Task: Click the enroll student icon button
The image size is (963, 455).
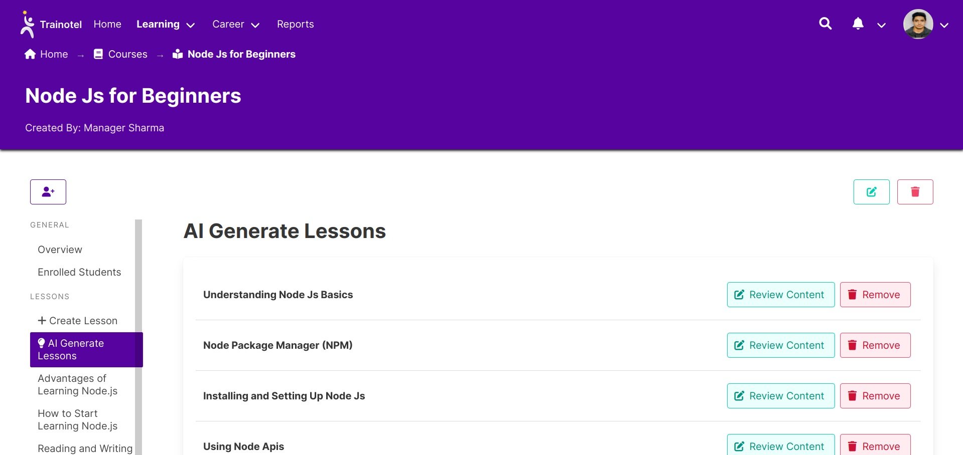Action: click(48, 192)
